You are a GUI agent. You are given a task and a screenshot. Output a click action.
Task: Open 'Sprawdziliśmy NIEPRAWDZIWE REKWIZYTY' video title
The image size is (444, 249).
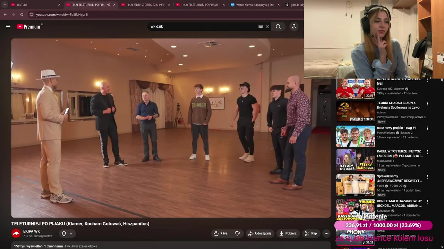[399, 178]
